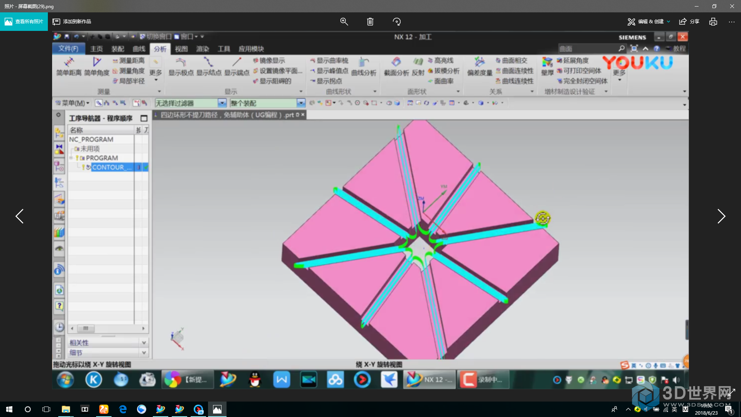Switch to the 装配 assembly tab
741x417 pixels.
tap(118, 49)
